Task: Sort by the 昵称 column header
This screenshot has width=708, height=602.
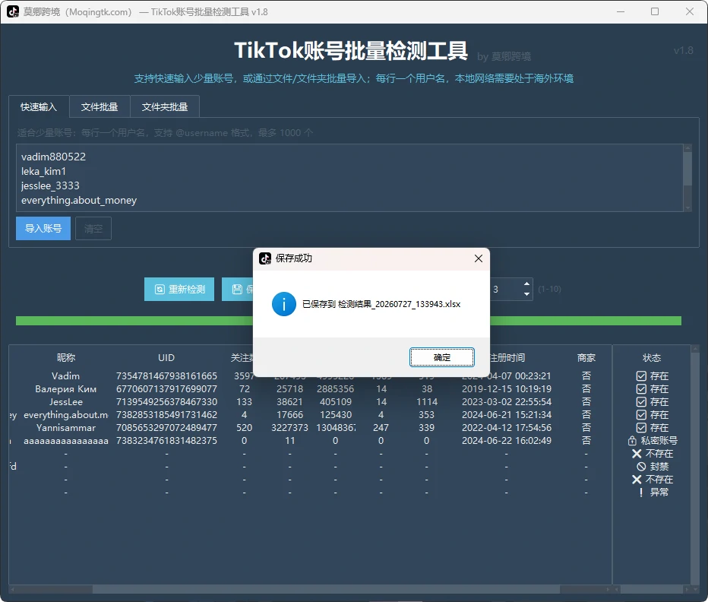Action: point(66,358)
